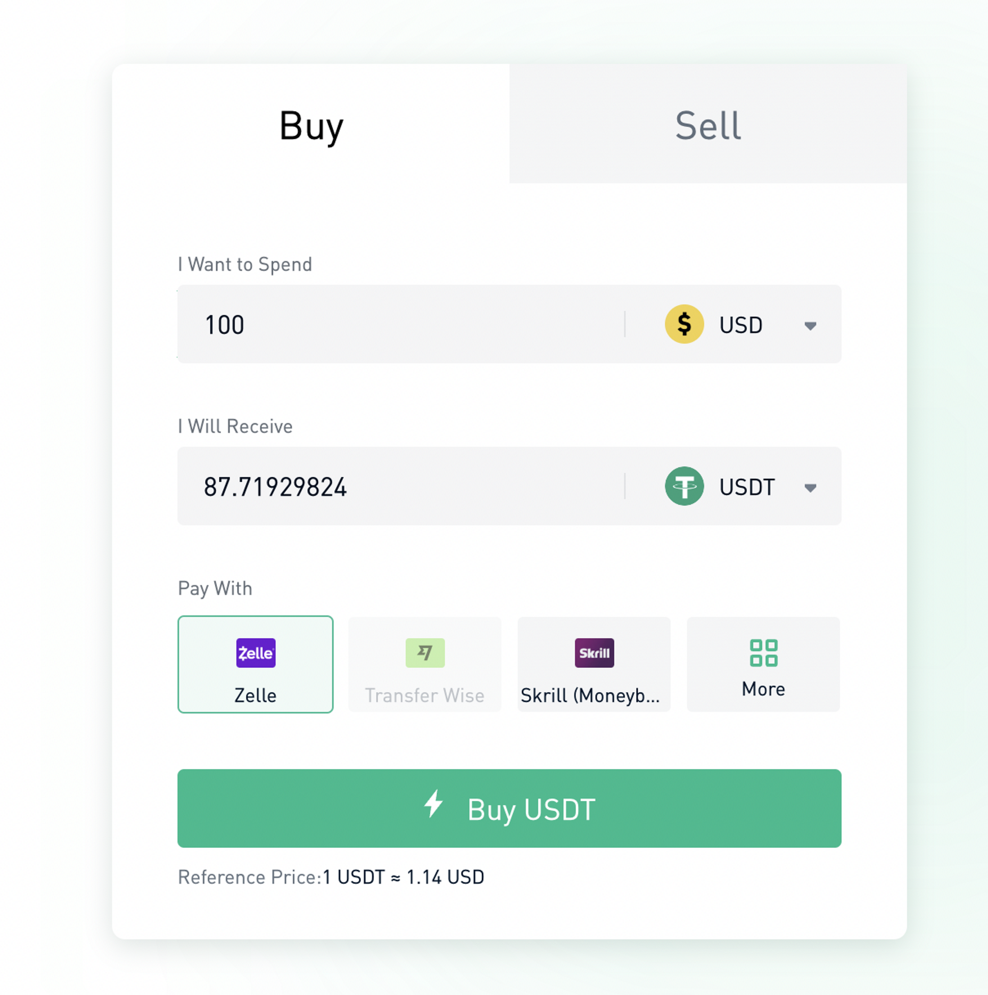Click the yellow dollar coin icon
Image resolution: width=988 pixels, height=995 pixels.
(x=684, y=324)
